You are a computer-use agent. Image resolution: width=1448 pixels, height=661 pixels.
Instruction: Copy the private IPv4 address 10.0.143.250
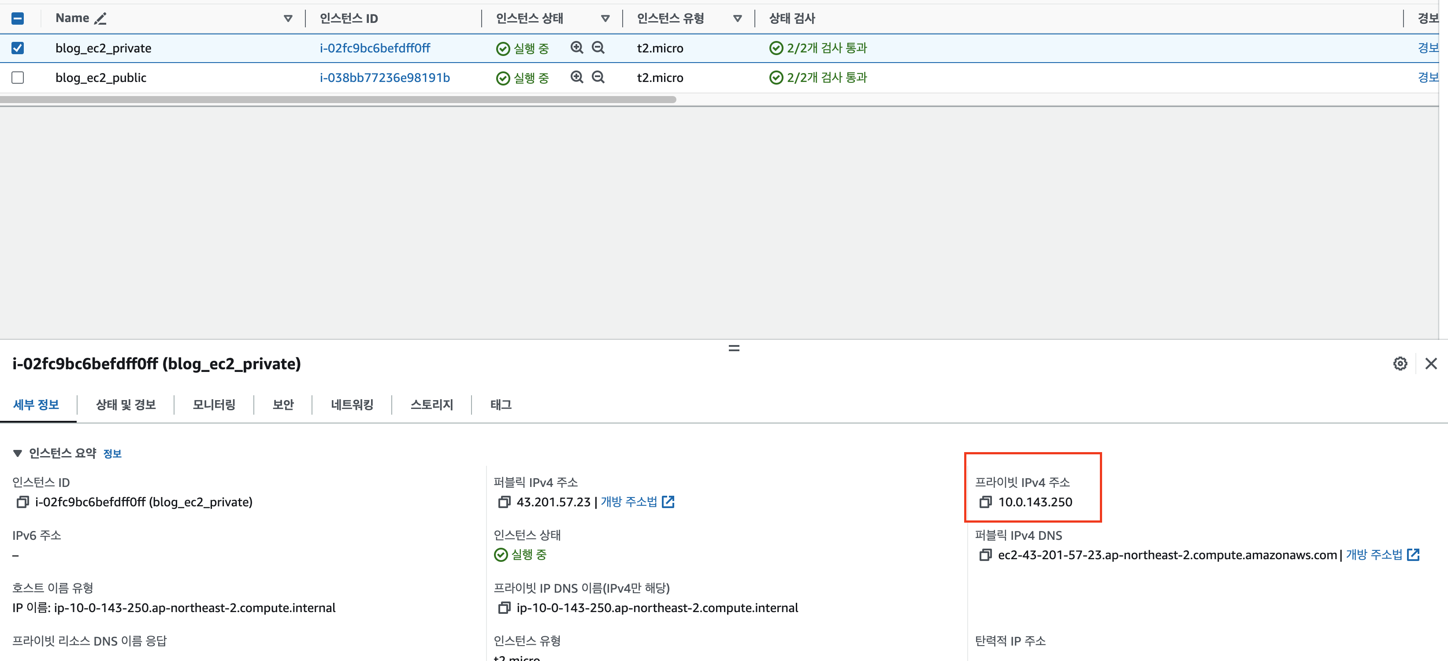click(x=985, y=502)
